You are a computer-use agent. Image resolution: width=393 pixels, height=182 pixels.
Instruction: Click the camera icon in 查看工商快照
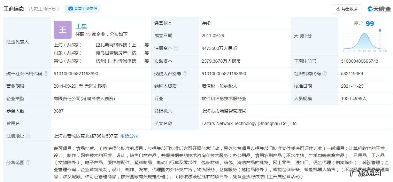click(71, 9)
